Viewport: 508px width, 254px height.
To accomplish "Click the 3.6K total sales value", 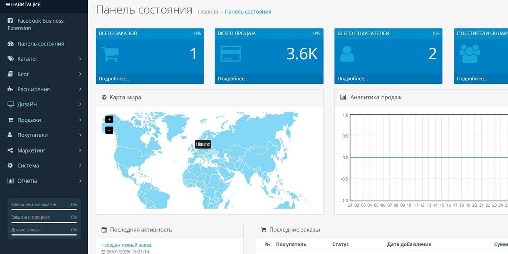I will 302,54.
